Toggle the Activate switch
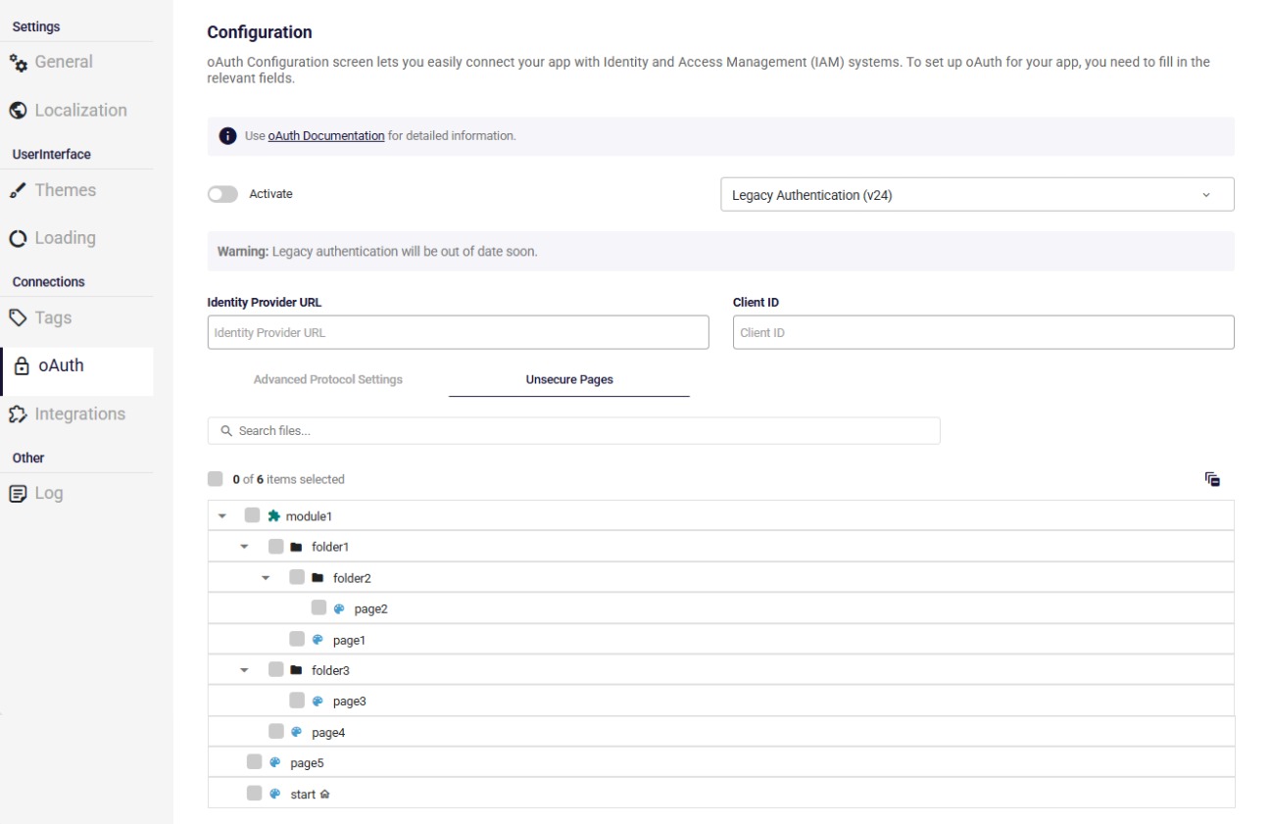 click(x=222, y=194)
